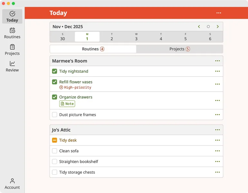Click the High-priority tag
Viewport: 248px width, 193px height.
[x=75, y=87]
